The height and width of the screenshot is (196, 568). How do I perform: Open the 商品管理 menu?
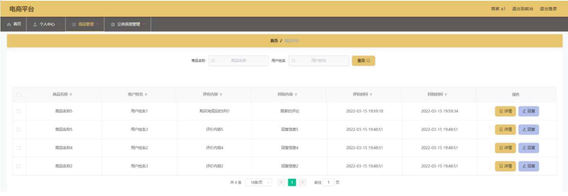(85, 24)
